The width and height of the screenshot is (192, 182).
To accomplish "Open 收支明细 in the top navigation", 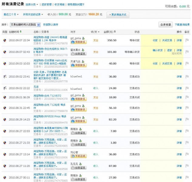I will pos(59,5).
